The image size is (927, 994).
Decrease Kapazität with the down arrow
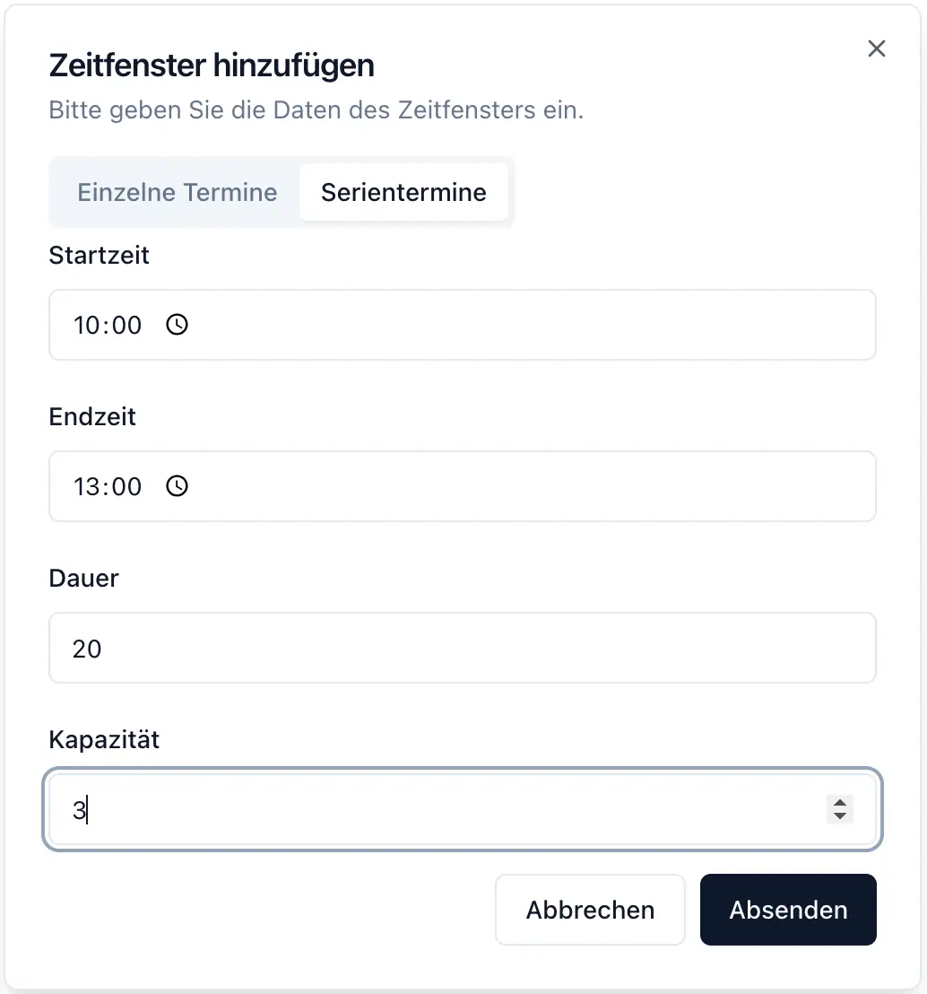pos(840,816)
